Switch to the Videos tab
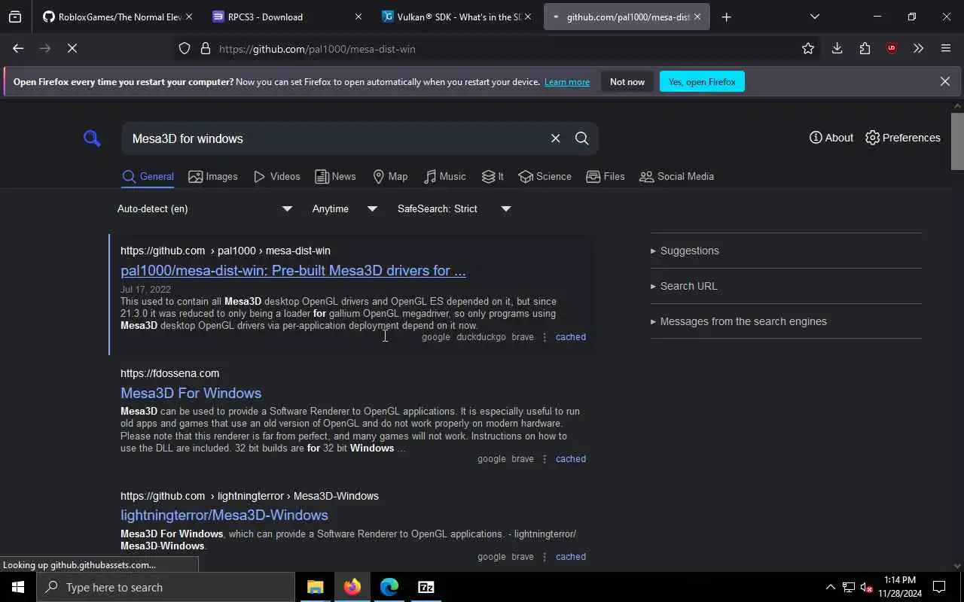Viewport: 964px width, 602px height. pos(277,177)
